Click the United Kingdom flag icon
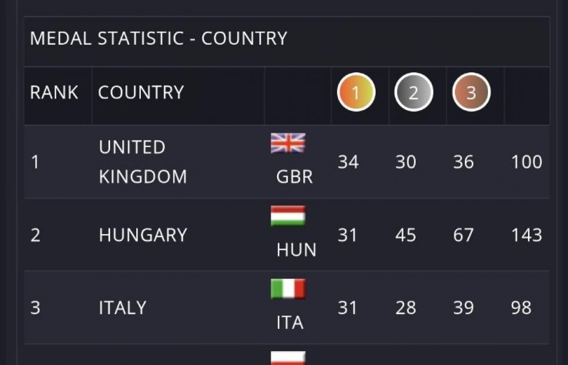 [288, 143]
